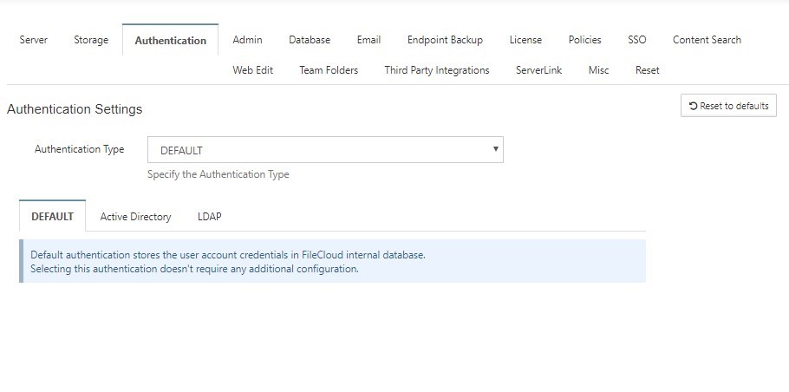Open the Content Search tab

click(x=707, y=40)
